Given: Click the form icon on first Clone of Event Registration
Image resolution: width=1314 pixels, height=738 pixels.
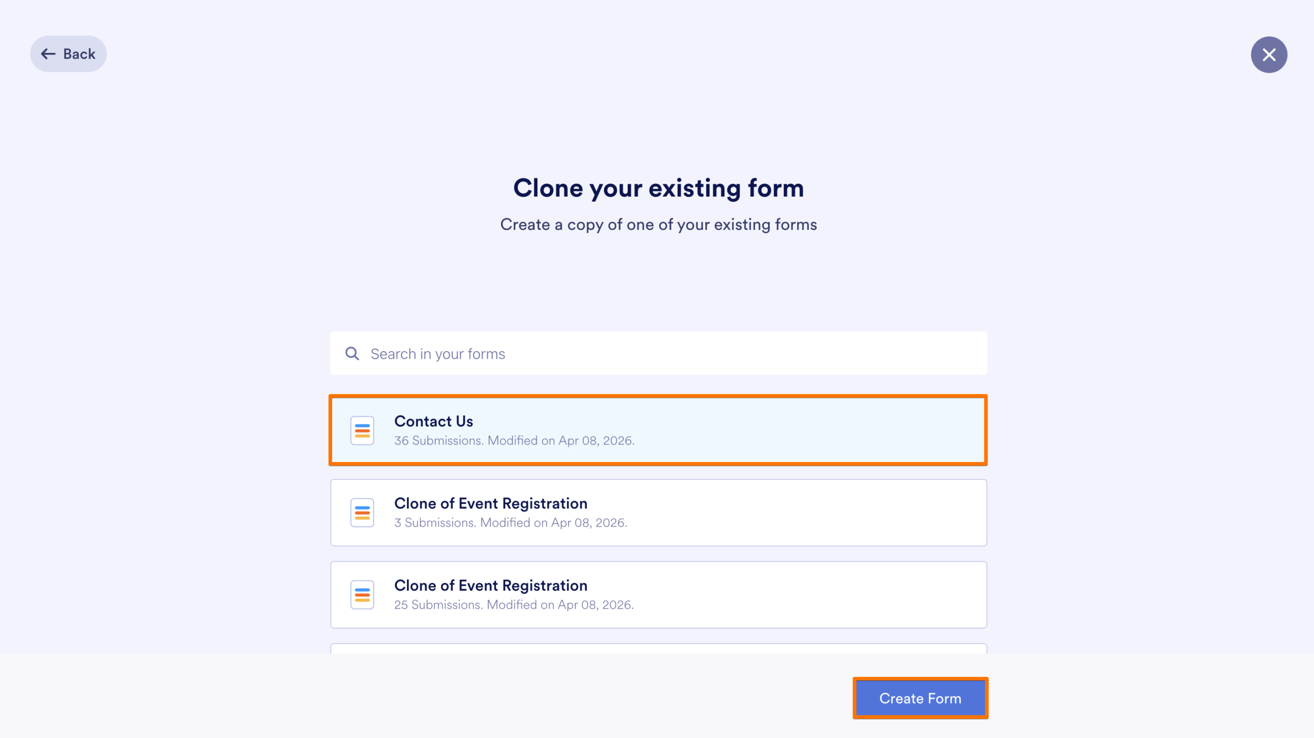Looking at the screenshot, I should (361, 512).
